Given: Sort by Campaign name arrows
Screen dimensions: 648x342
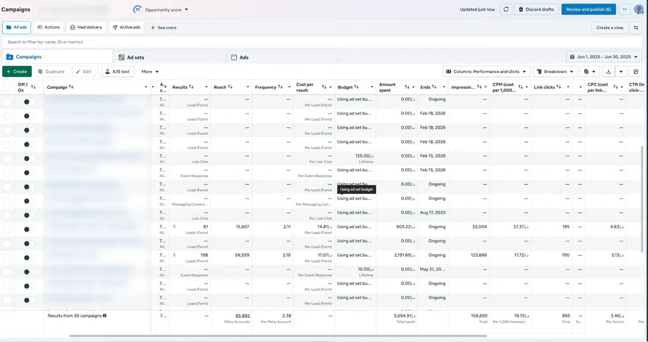Looking at the screenshot, I should click(71, 87).
